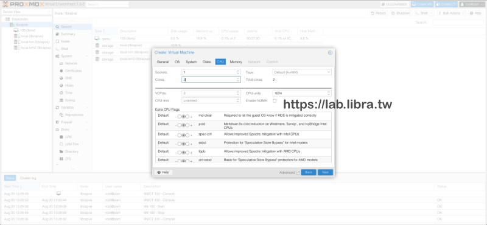Click the Create VM button

coord(422,4)
